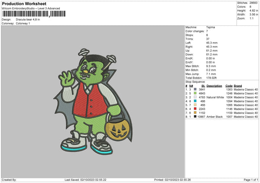This screenshot has width=260, height=183.
Task: Click the gray color swatch in stop 1
Action: tap(195, 89)
